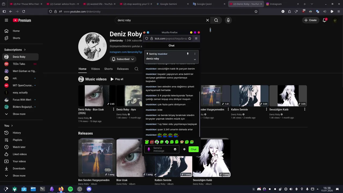Open a new browser tab
The height and width of the screenshot is (193, 343).
tap(305, 4)
